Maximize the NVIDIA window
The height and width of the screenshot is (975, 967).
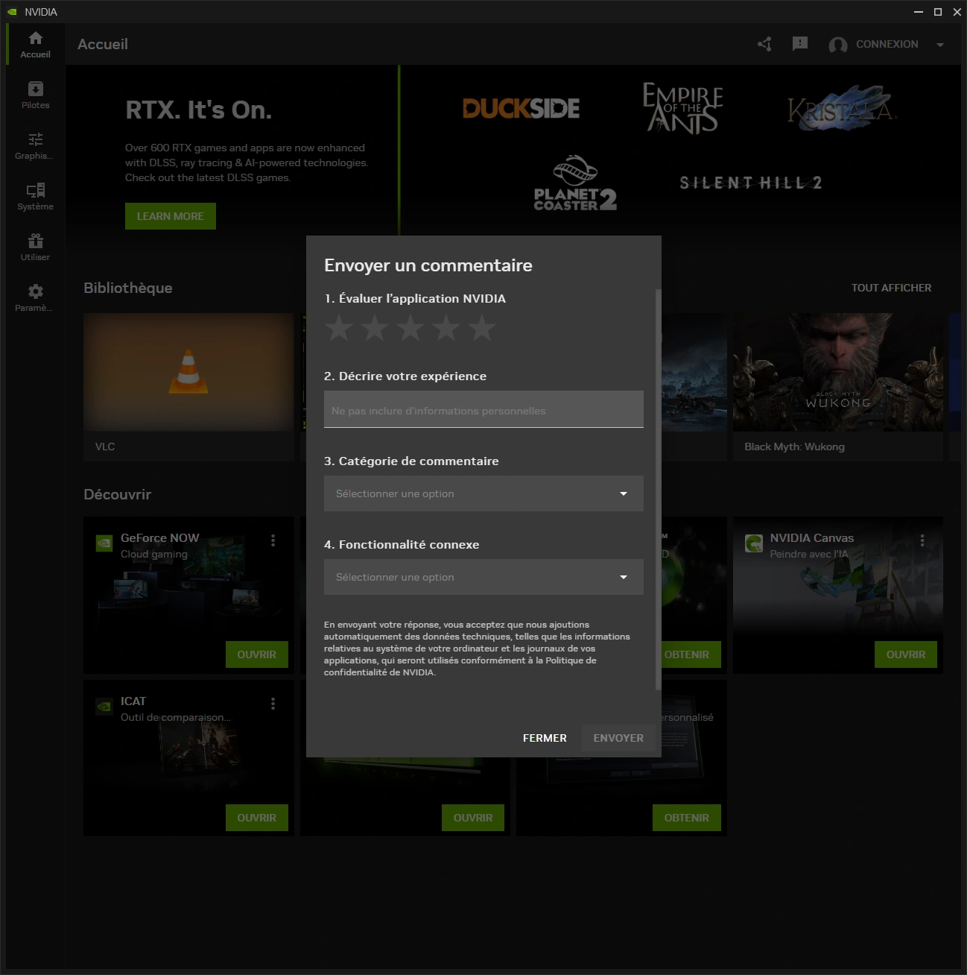click(938, 12)
